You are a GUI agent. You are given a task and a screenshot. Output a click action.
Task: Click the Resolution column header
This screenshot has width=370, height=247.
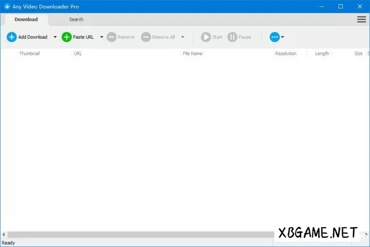point(285,54)
